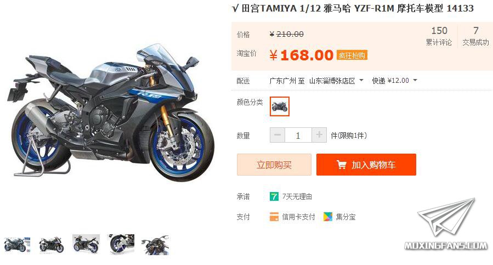The image size is (493, 265).
Task: Open the 快递 ¥12.00 shipping method dropdown
Action: tap(394, 81)
